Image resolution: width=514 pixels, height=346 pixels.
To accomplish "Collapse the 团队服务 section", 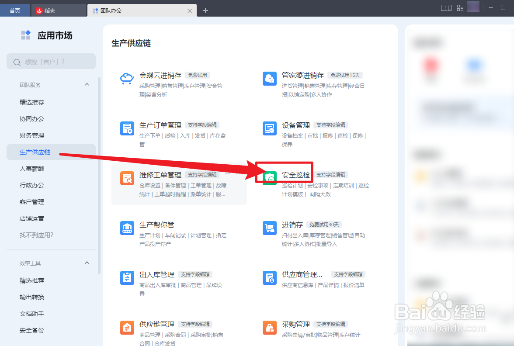I will 87,85.
